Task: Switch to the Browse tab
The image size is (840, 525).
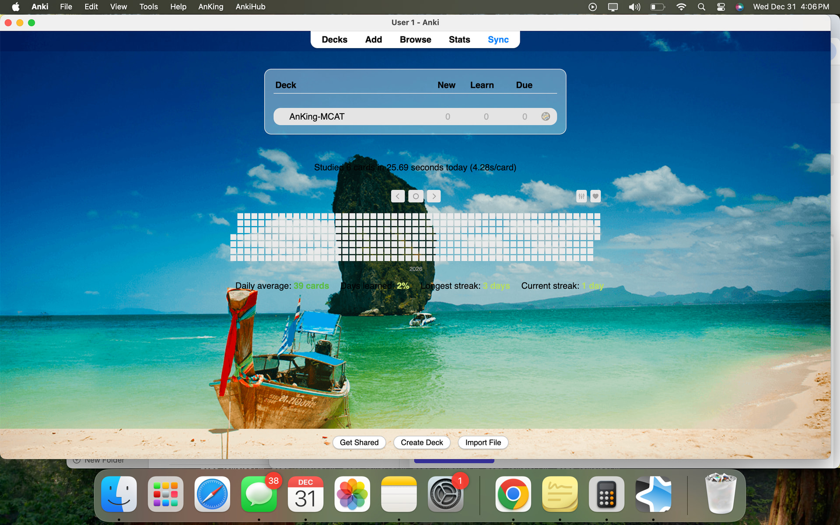Action: tap(415, 39)
